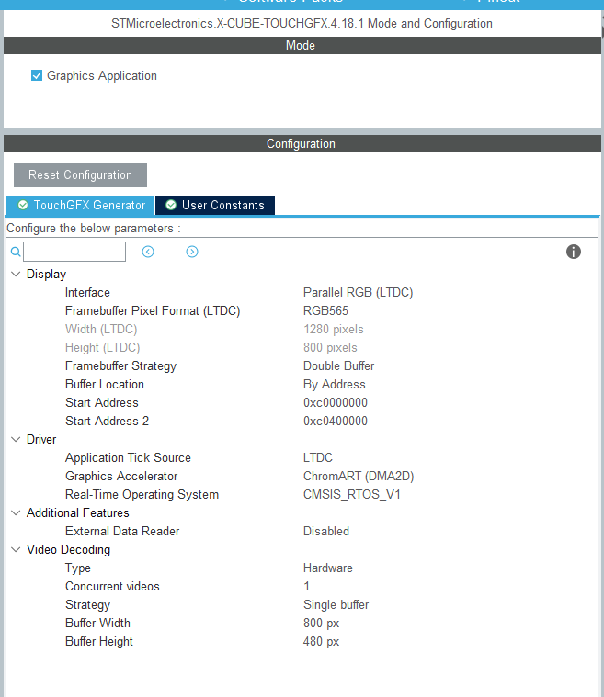Change Real-Time Operating System CMSIS_RTOS_V1 value
The width and height of the screenshot is (604, 697).
(x=351, y=494)
